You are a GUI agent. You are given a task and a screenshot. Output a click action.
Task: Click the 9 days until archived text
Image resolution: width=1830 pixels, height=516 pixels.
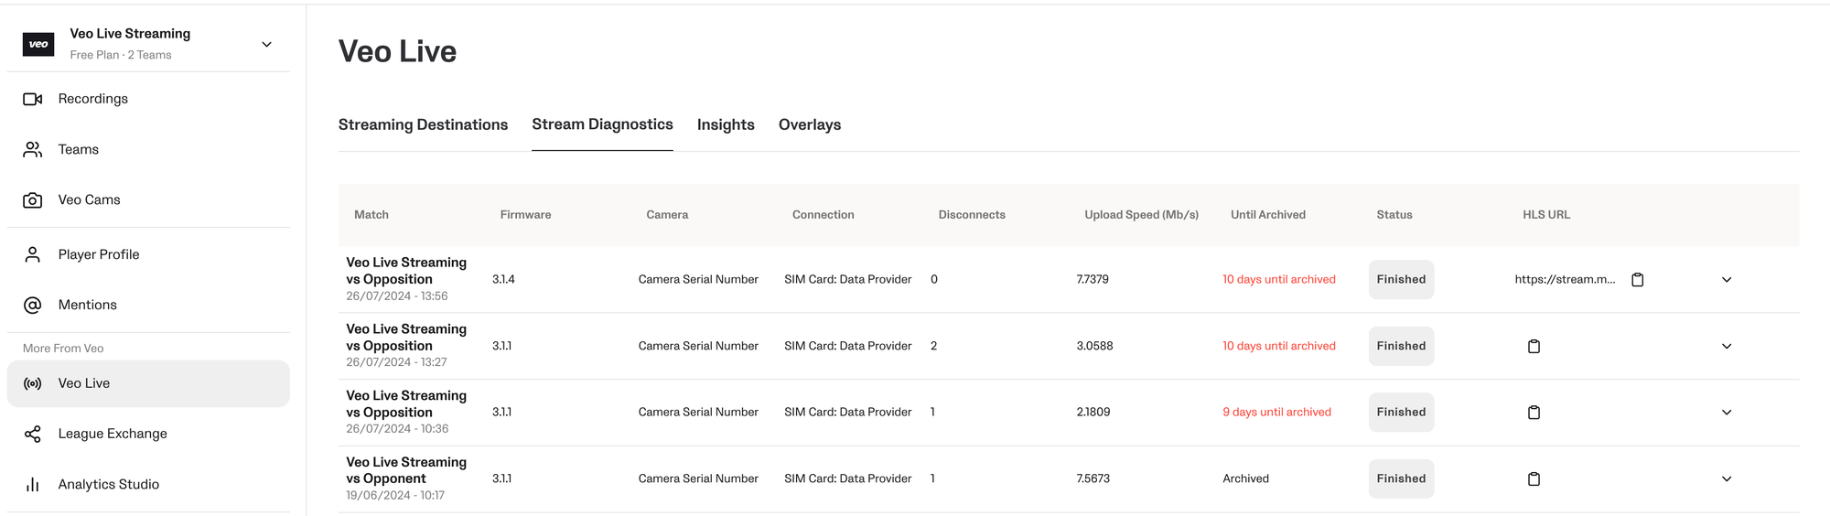1276,412
